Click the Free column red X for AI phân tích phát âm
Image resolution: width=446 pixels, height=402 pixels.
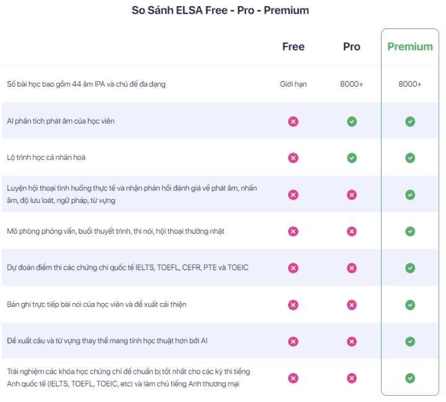pos(293,121)
